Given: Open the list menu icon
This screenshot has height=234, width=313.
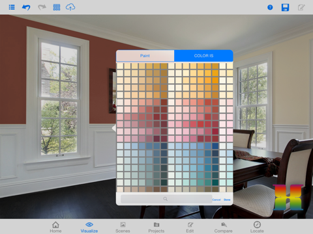Looking at the screenshot, I should click(x=12, y=7).
